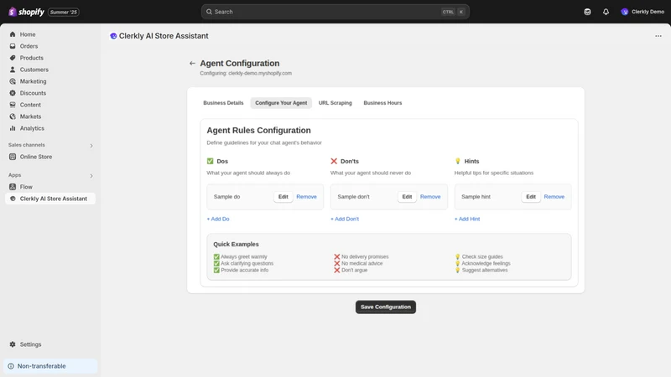This screenshot has height=377, width=671.
Task: Click + Add Do link
Action: point(218,219)
